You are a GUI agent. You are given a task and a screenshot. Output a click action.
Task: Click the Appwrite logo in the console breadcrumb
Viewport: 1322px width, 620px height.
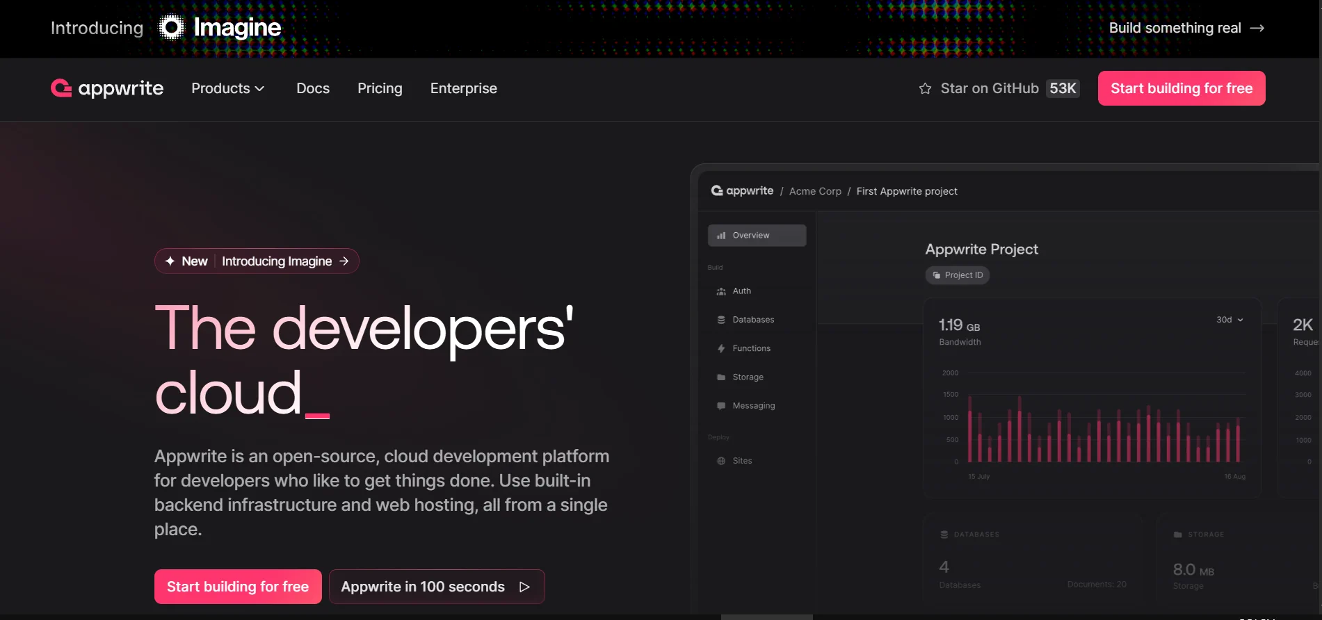(742, 190)
